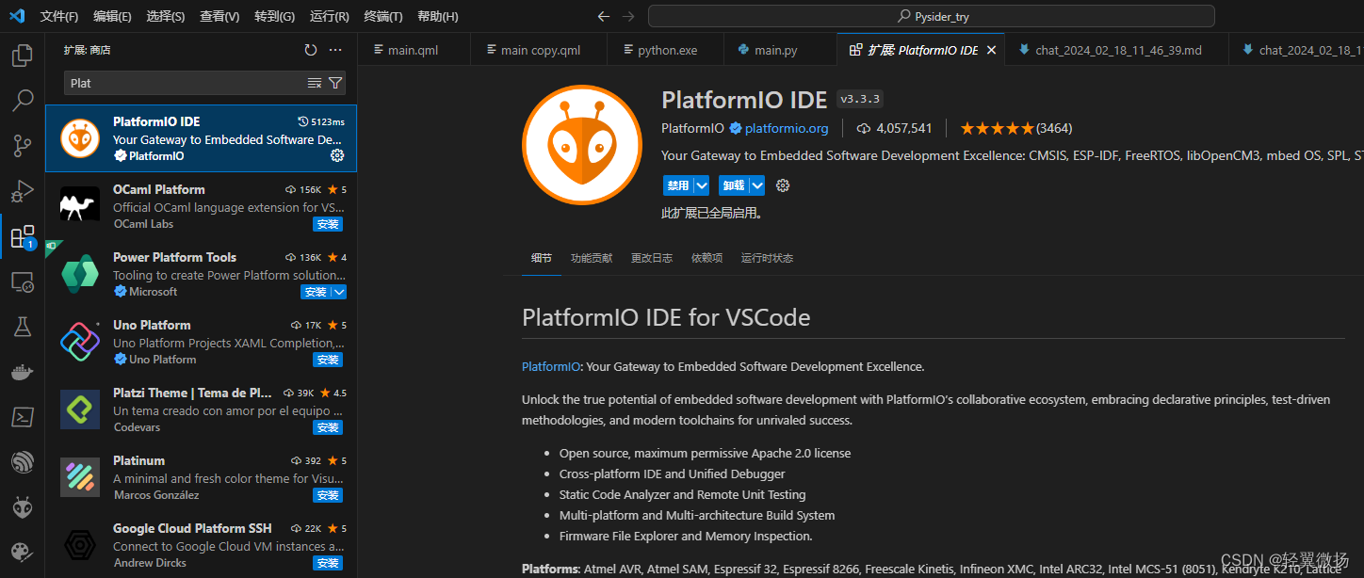
Task: Install the Platzi Theme extension
Action: [x=328, y=427]
